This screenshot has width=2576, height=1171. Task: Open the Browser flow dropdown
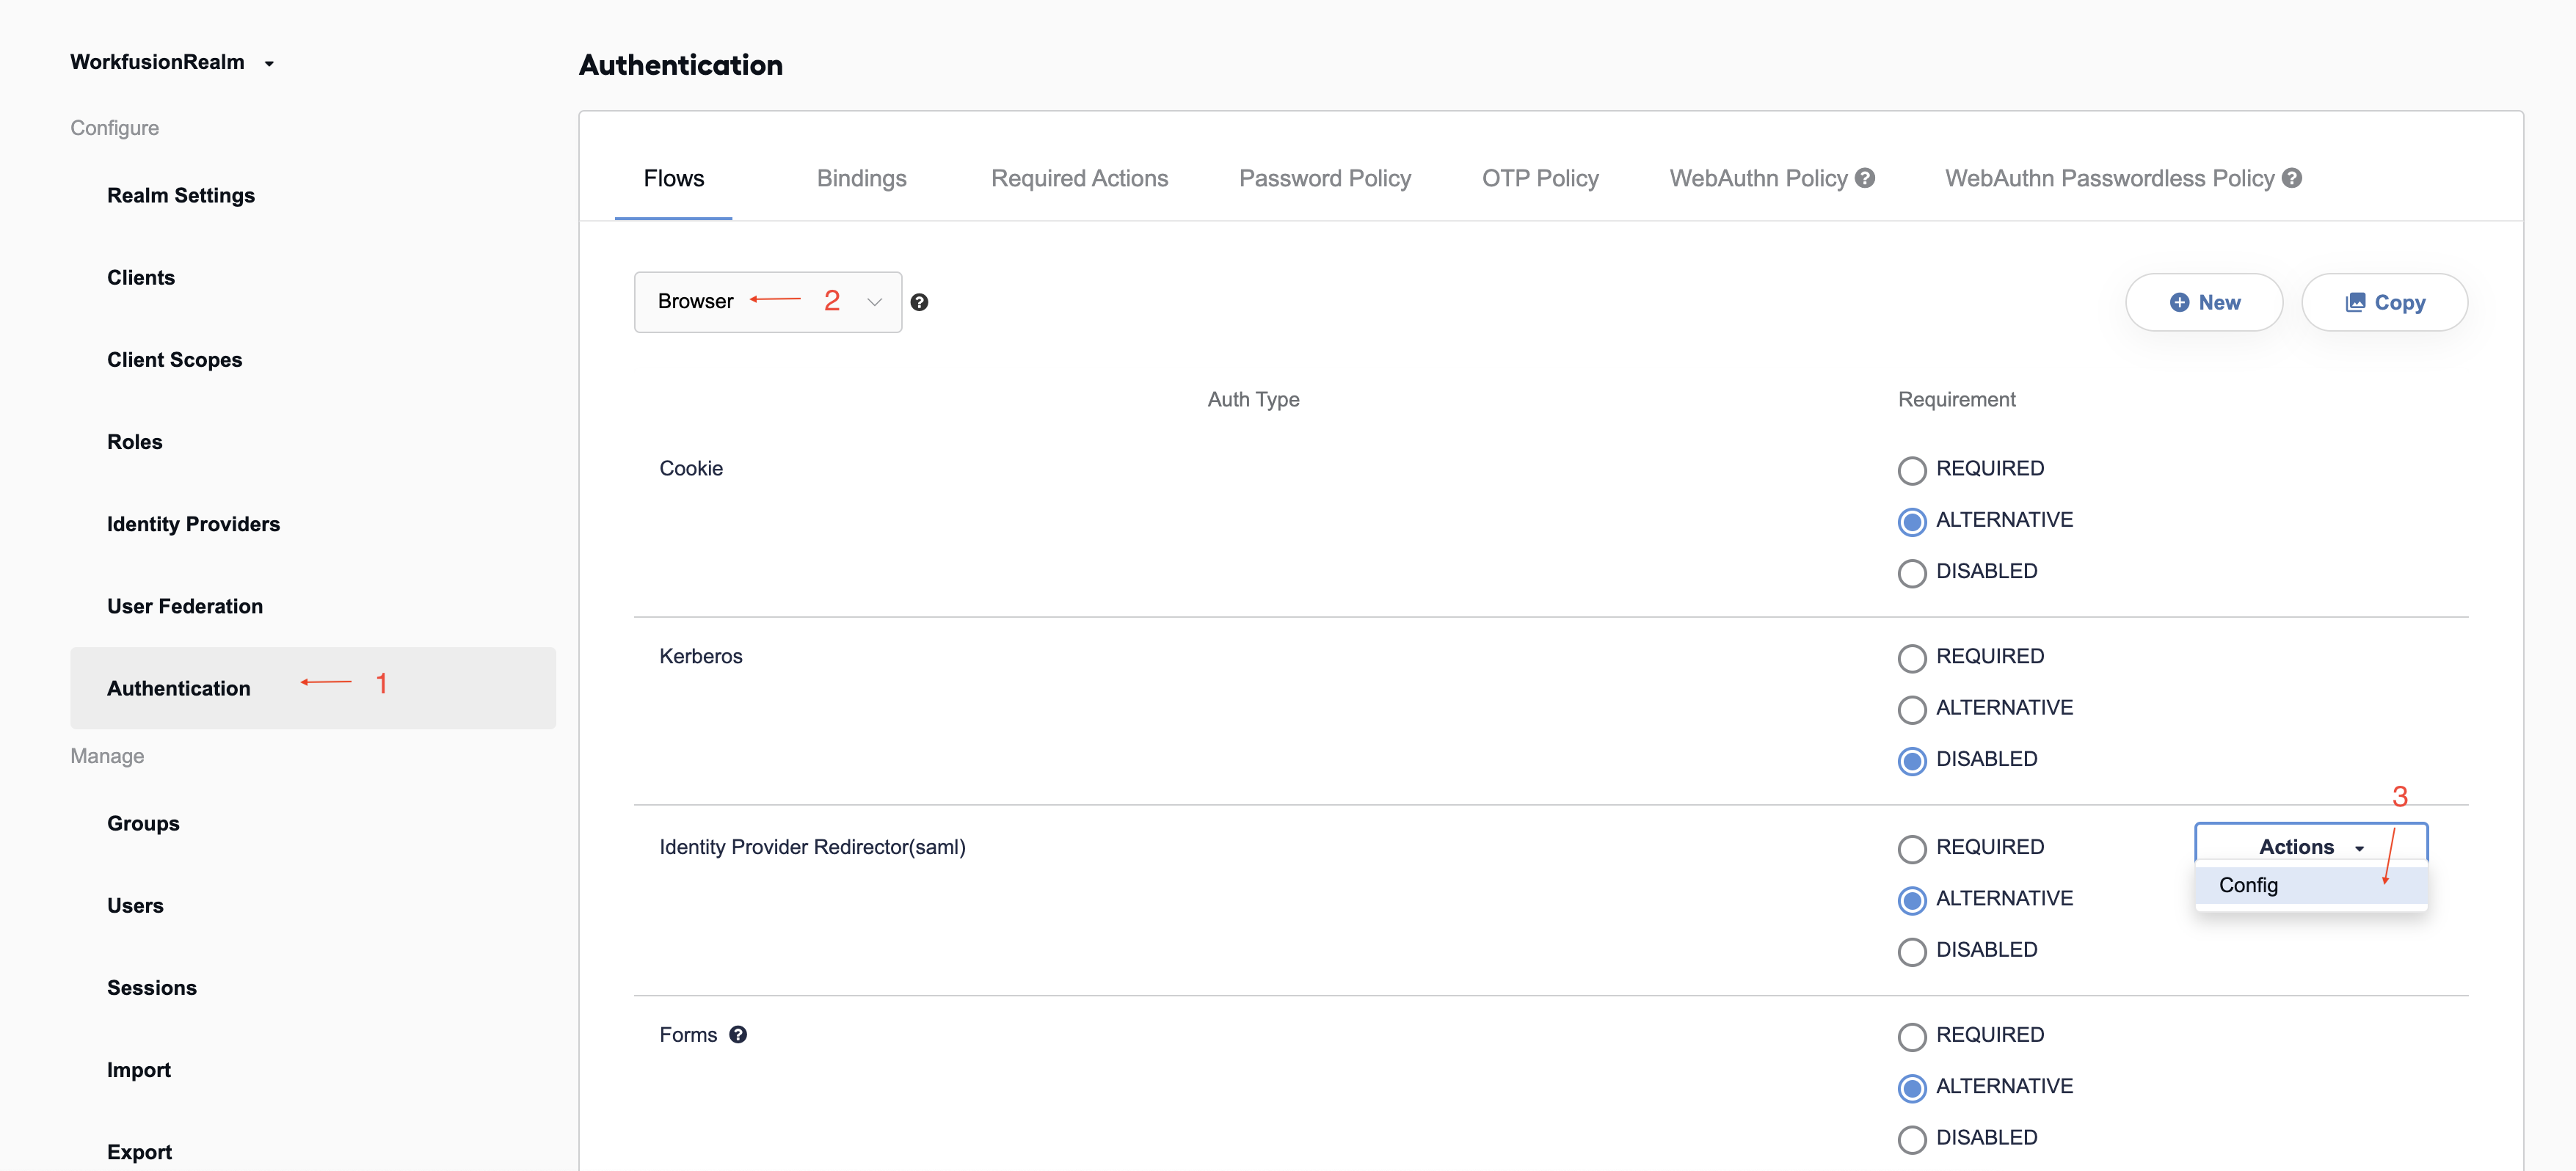pyautogui.click(x=768, y=302)
